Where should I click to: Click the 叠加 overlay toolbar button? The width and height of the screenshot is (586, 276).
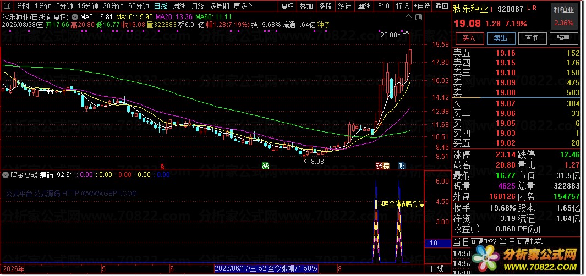[306, 6]
